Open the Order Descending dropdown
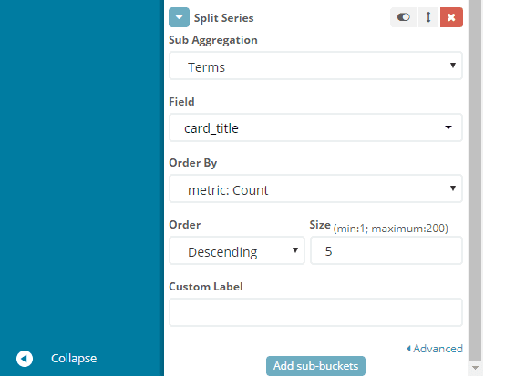515x376 pixels. tap(237, 250)
